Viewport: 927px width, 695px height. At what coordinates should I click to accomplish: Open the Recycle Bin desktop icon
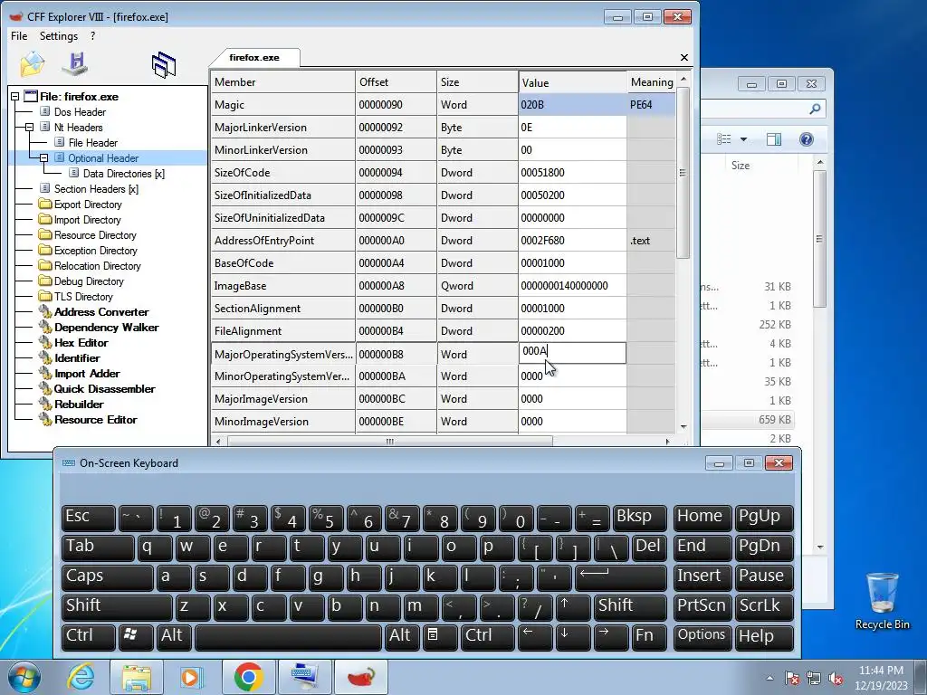(882, 601)
